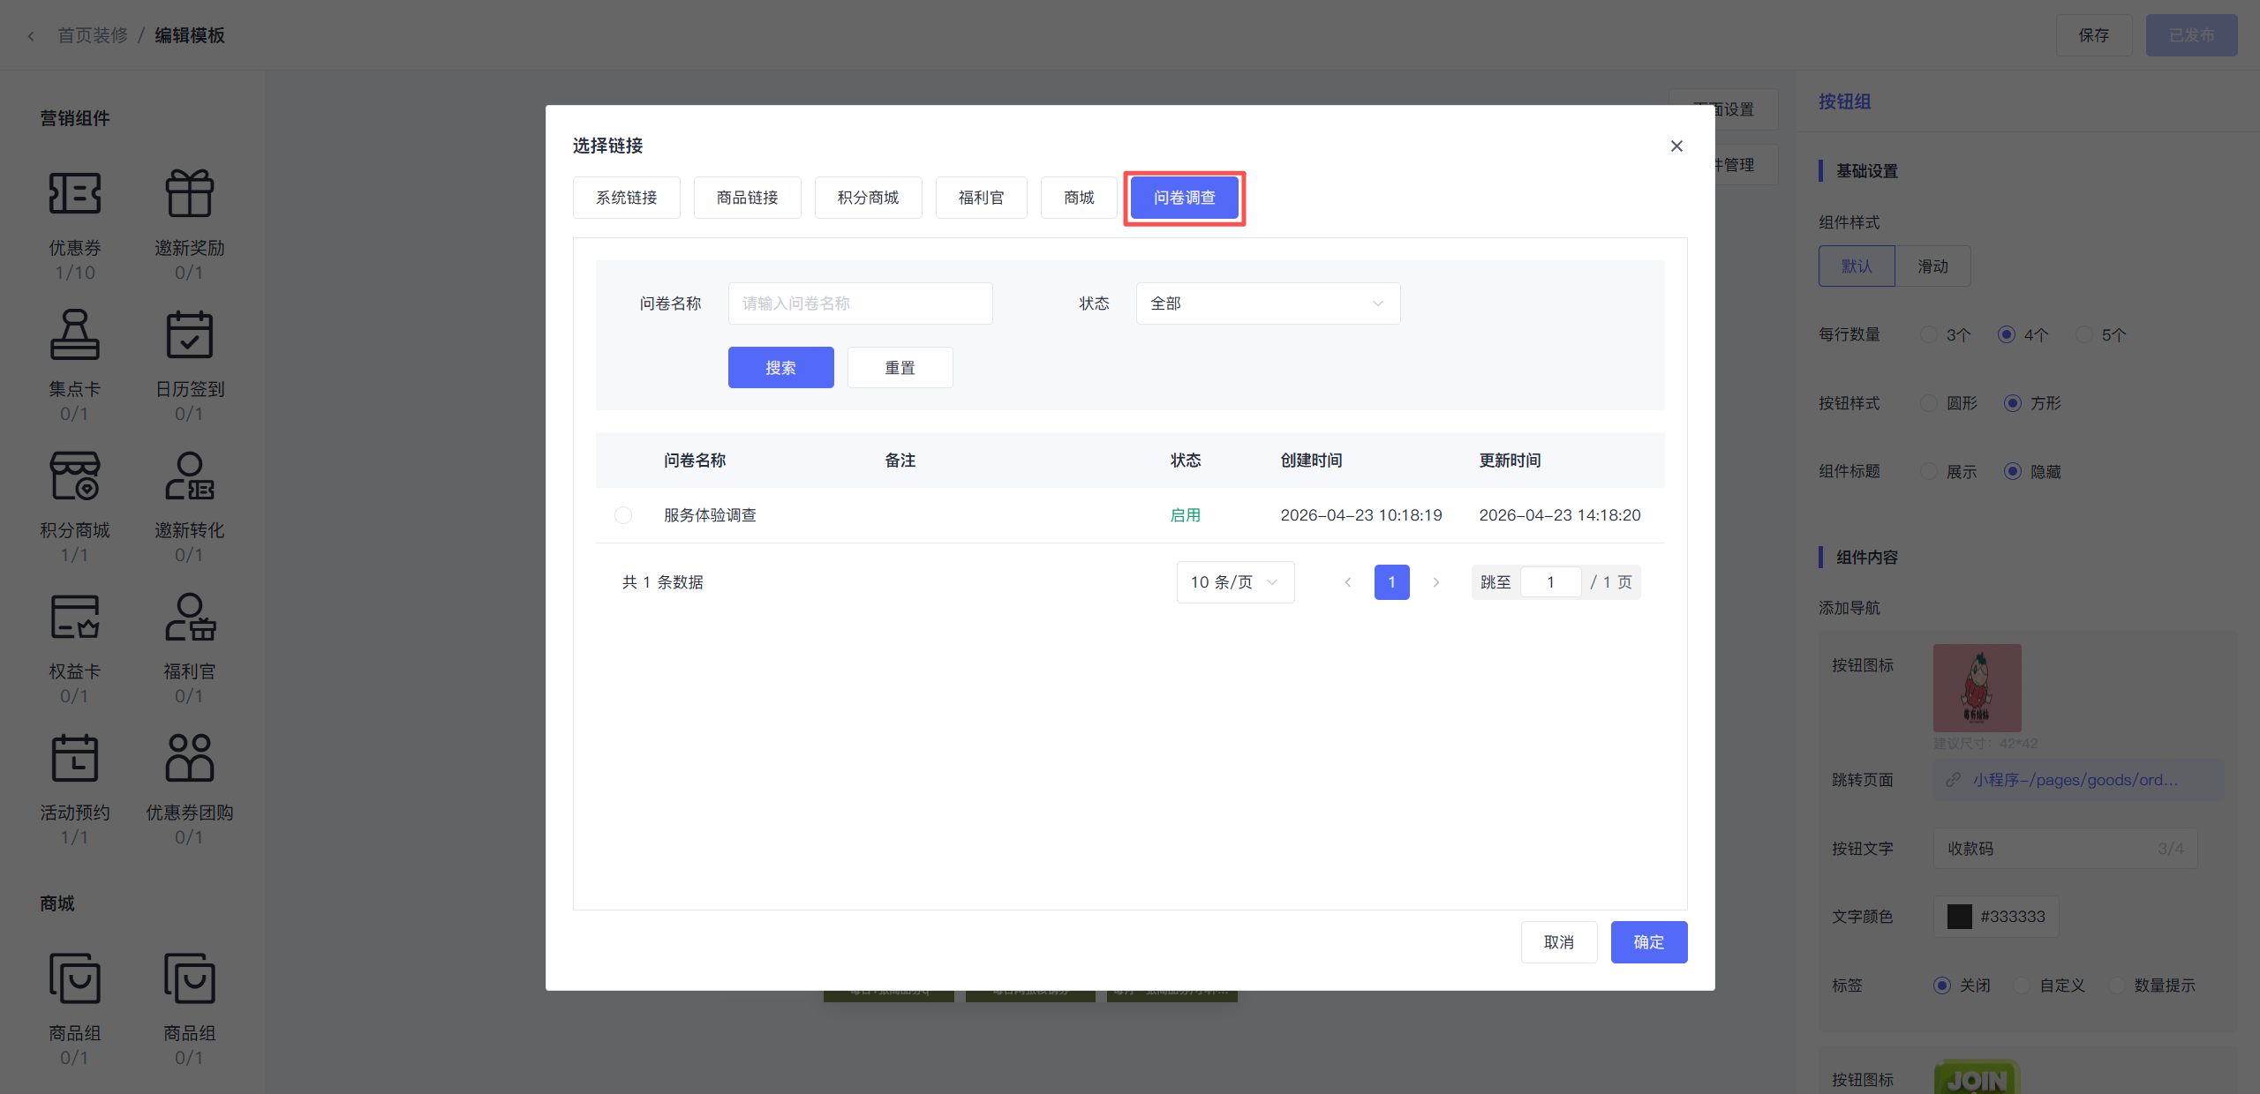Select the 权益卡 card icon

click(x=75, y=617)
